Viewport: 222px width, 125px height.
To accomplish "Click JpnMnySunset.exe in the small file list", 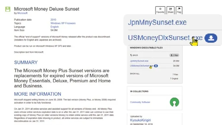I will click(x=140, y=61).
